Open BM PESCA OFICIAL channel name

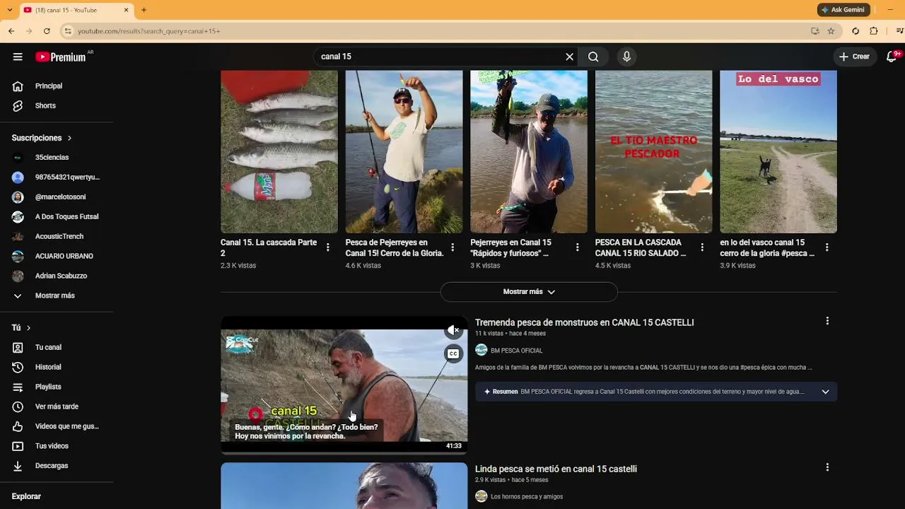(x=517, y=351)
